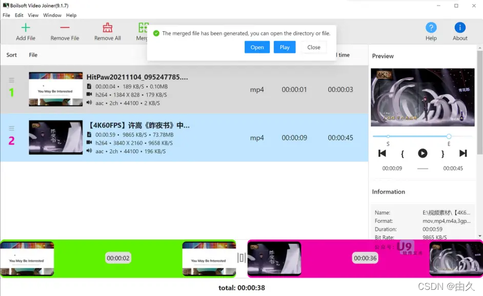The image size is (483, 296).
Task: Open the View menu
Action: pyautogui.click(x=33, y=15)
